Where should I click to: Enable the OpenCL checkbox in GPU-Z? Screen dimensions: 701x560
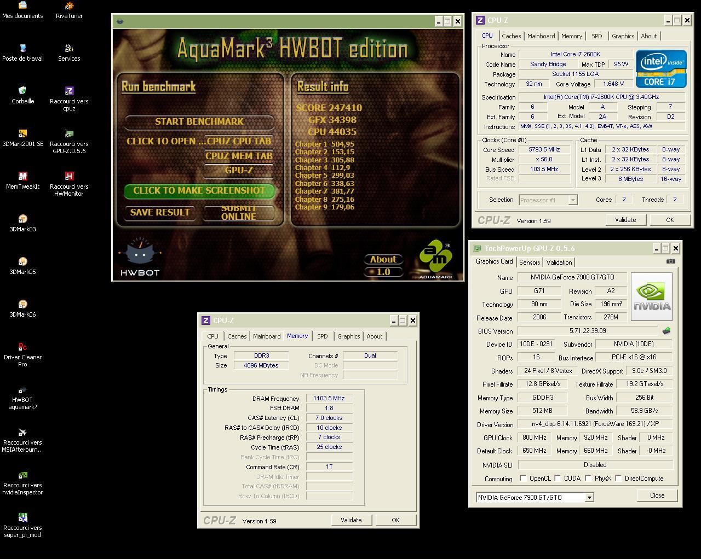(523, 478)
